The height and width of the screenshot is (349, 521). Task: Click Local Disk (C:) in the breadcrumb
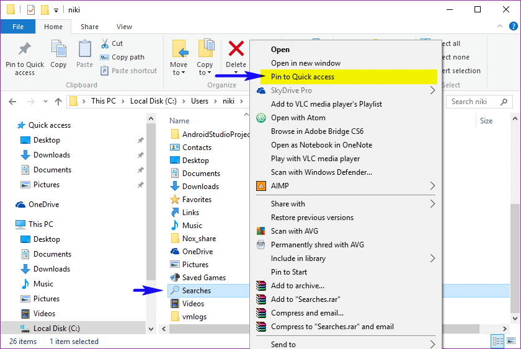coord(153,101)
